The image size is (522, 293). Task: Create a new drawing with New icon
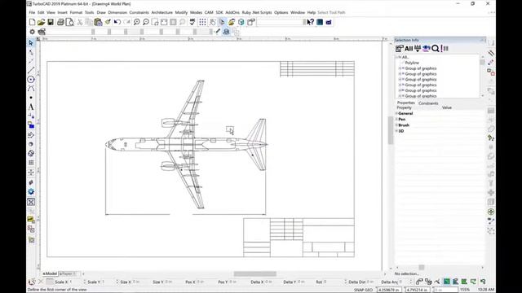pyautogui.click(x=33, y=22)
